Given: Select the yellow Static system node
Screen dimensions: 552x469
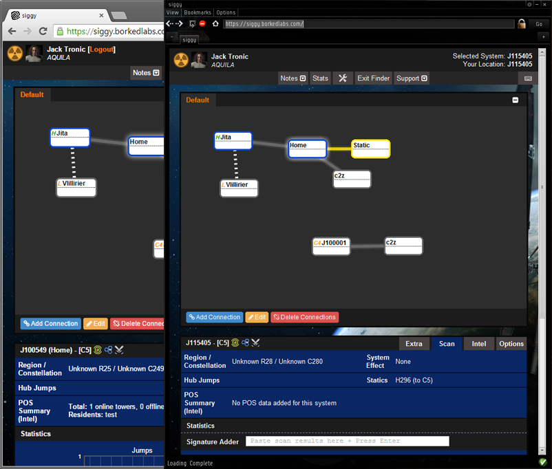Looking at the screenshot, I should [370, 149].
